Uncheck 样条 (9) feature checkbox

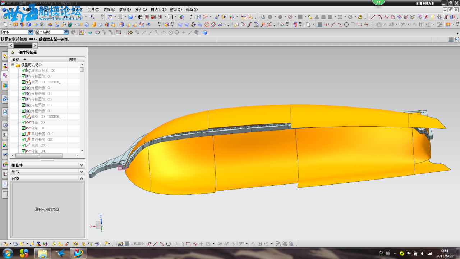coord(24,122)
